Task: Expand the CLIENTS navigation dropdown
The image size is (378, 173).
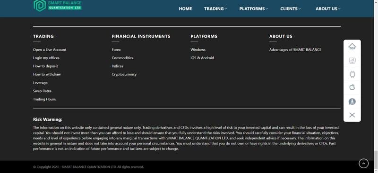Action: click(x=291, y=8)
